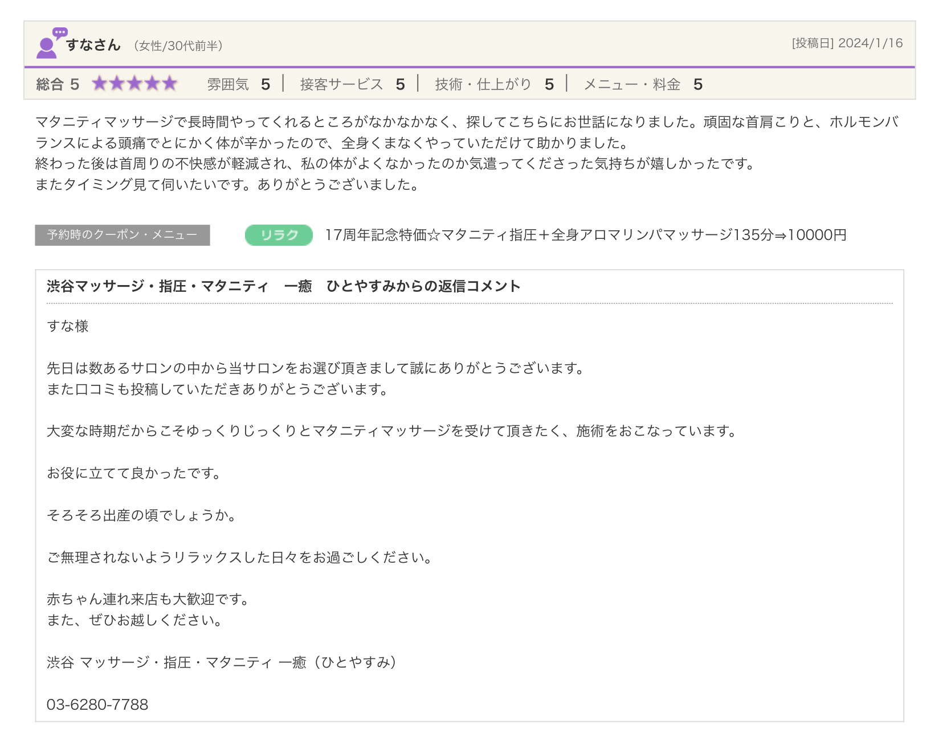This screenshot has height=744, width=951.
Task: Click the review line またタイミング見て伺いたいです
Action: pyautogui.click(x=228, y=185)
